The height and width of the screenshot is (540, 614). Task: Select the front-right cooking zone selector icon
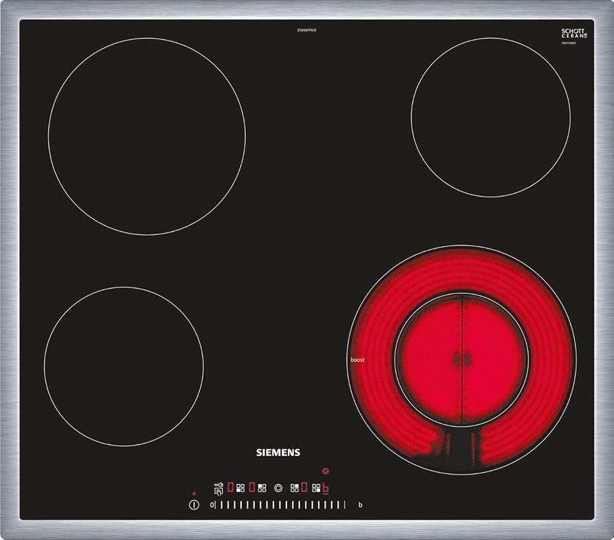tap(316, 488)
